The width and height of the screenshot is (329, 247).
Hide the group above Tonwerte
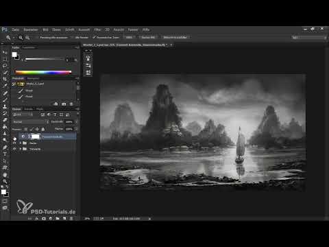coord(14,143)
